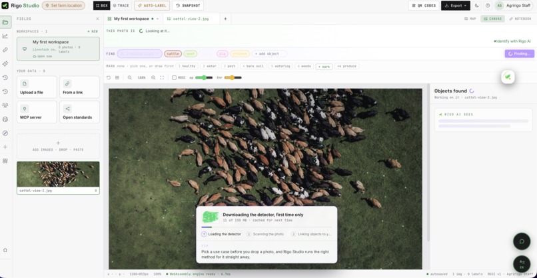Image resolution: width=537 pixels, height=278 pixels.
Task: Switch to the CANVAS view
Action: click(492, 19)
